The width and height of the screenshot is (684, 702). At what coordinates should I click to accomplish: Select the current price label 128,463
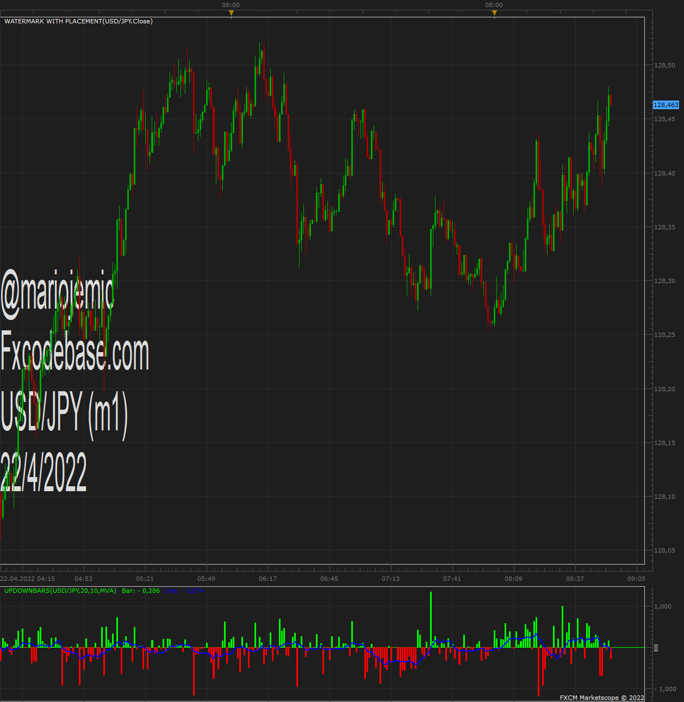click(x=666, y=105)
